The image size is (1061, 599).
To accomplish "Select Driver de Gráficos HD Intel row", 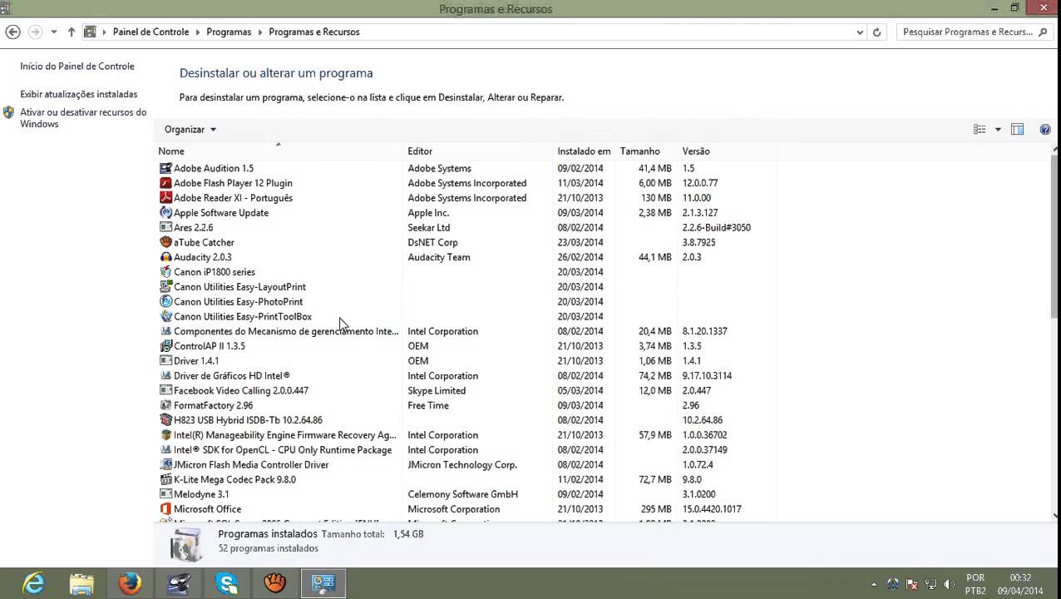I will [466, 376].
